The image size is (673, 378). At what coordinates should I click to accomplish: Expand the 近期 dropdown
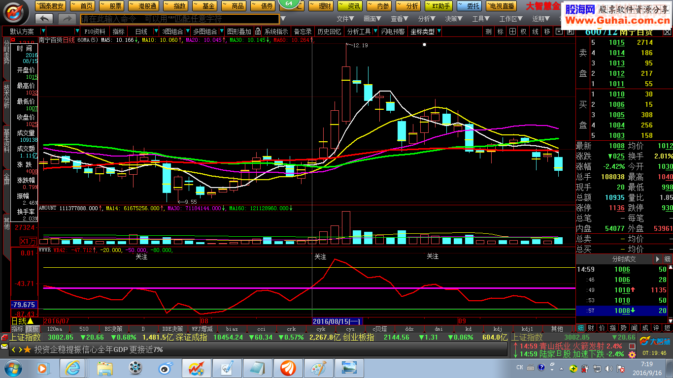541,19
